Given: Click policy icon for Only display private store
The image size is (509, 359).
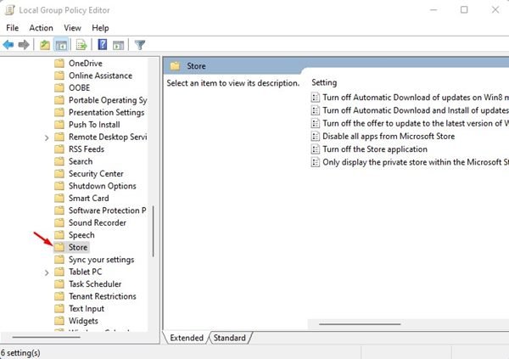Looking at the screenshot, I should tap(316, 162).
